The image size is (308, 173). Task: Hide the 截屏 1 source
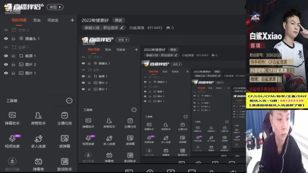tap(6, 56)
